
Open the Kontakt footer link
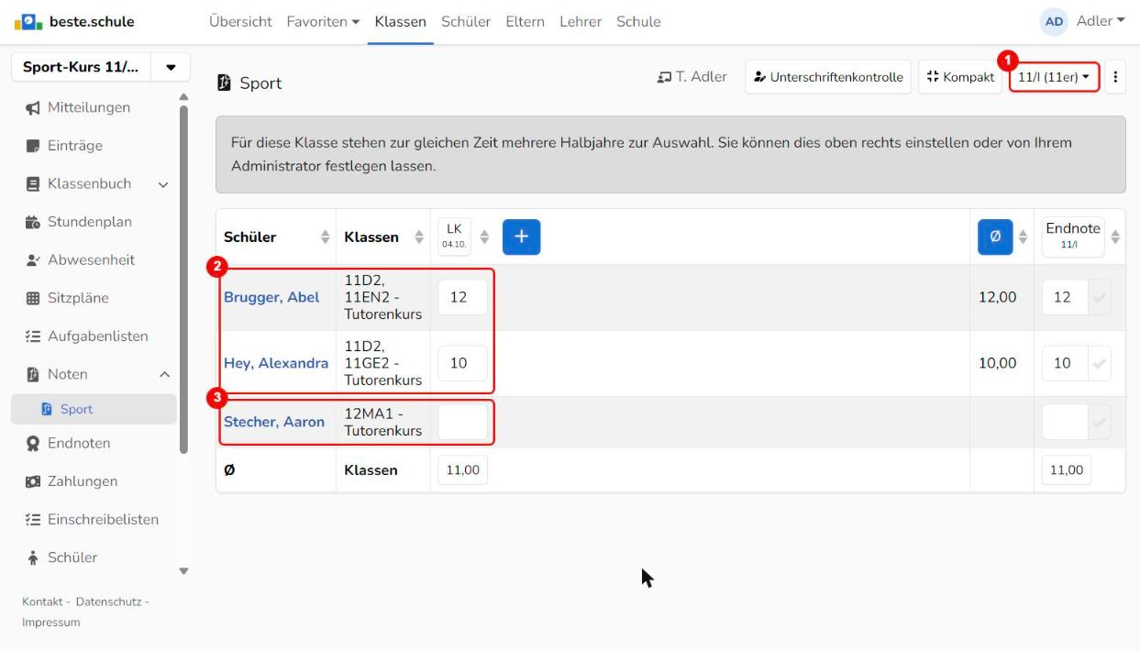(x=41, y=601)
